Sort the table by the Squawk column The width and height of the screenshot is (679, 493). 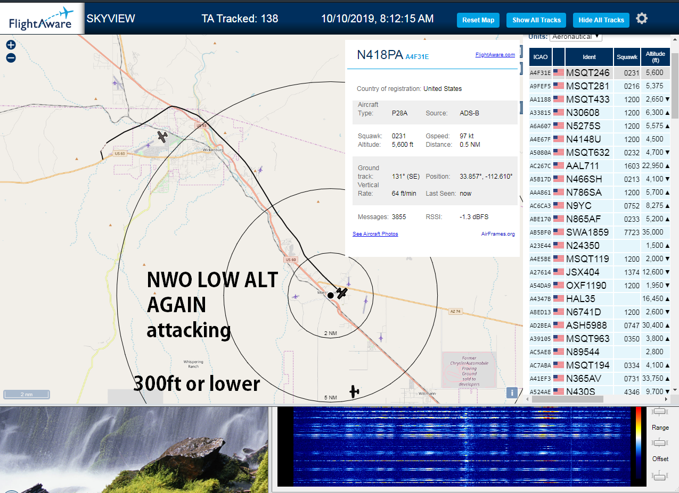627,57
